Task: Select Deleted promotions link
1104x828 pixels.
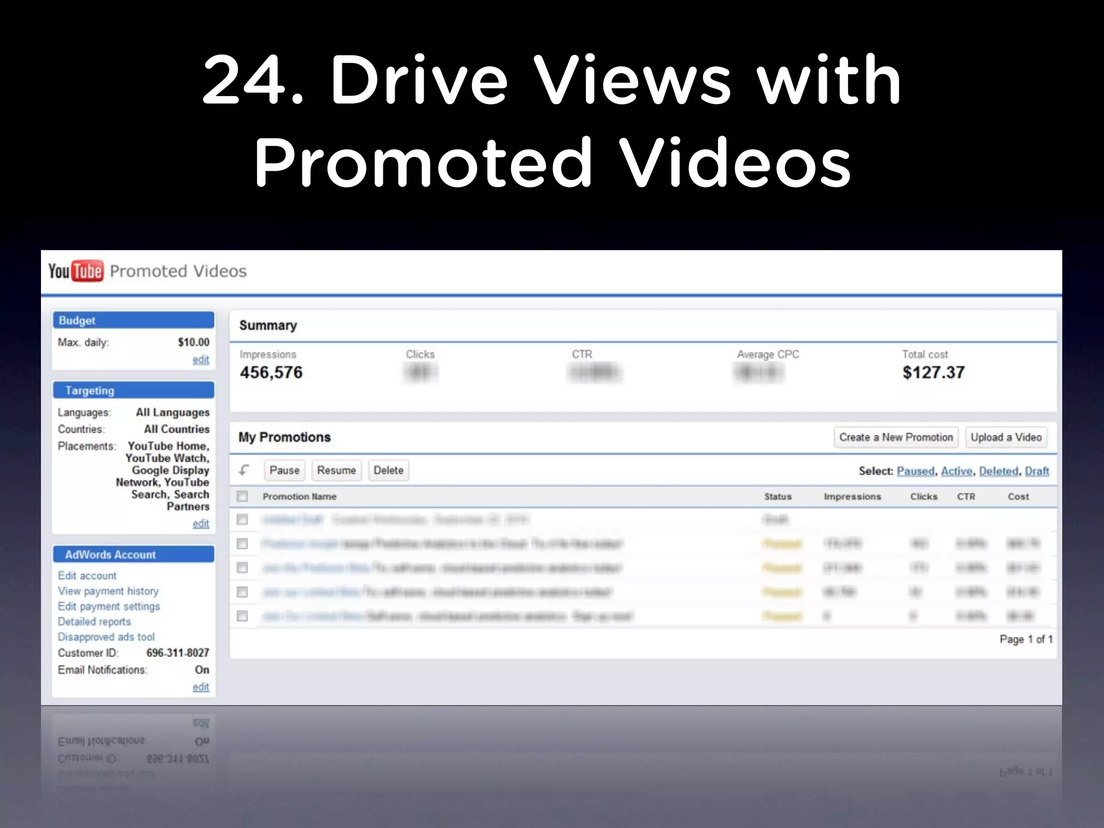Action: pyautogui.click(x=999, y=471)
